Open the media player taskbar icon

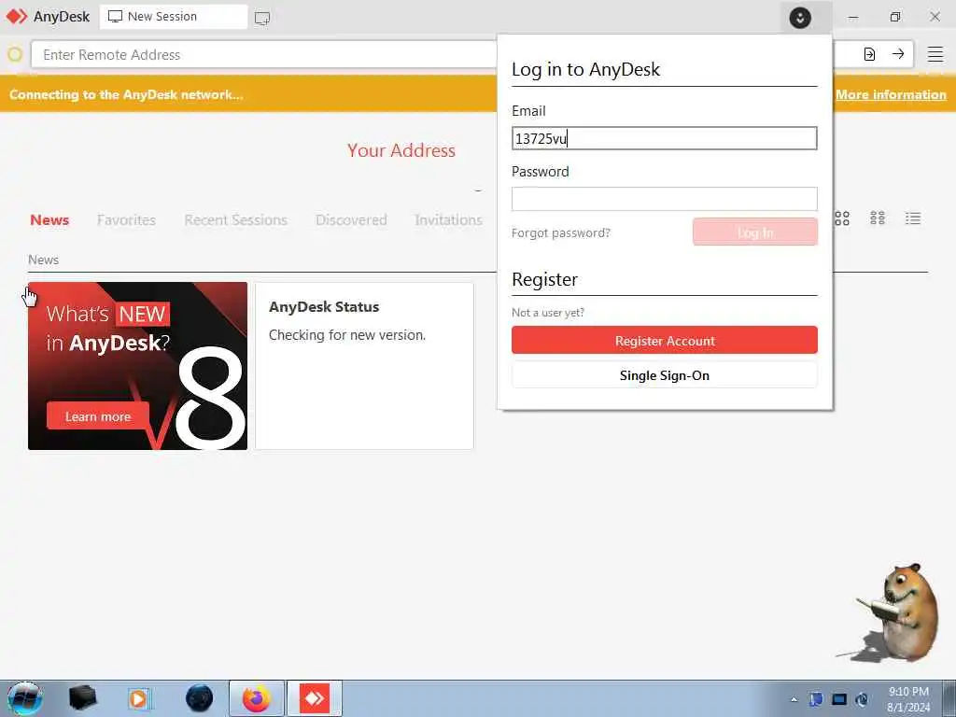click(x=140, y=698)
